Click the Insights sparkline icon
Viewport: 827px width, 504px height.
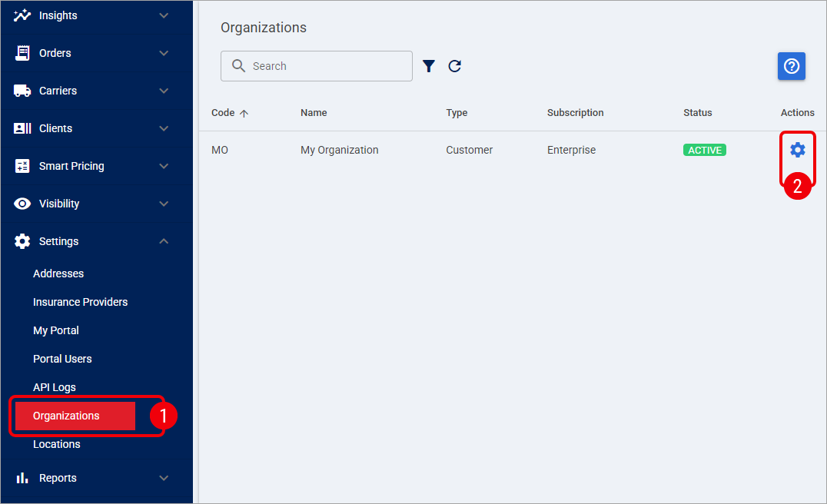(x=22, y=15)
